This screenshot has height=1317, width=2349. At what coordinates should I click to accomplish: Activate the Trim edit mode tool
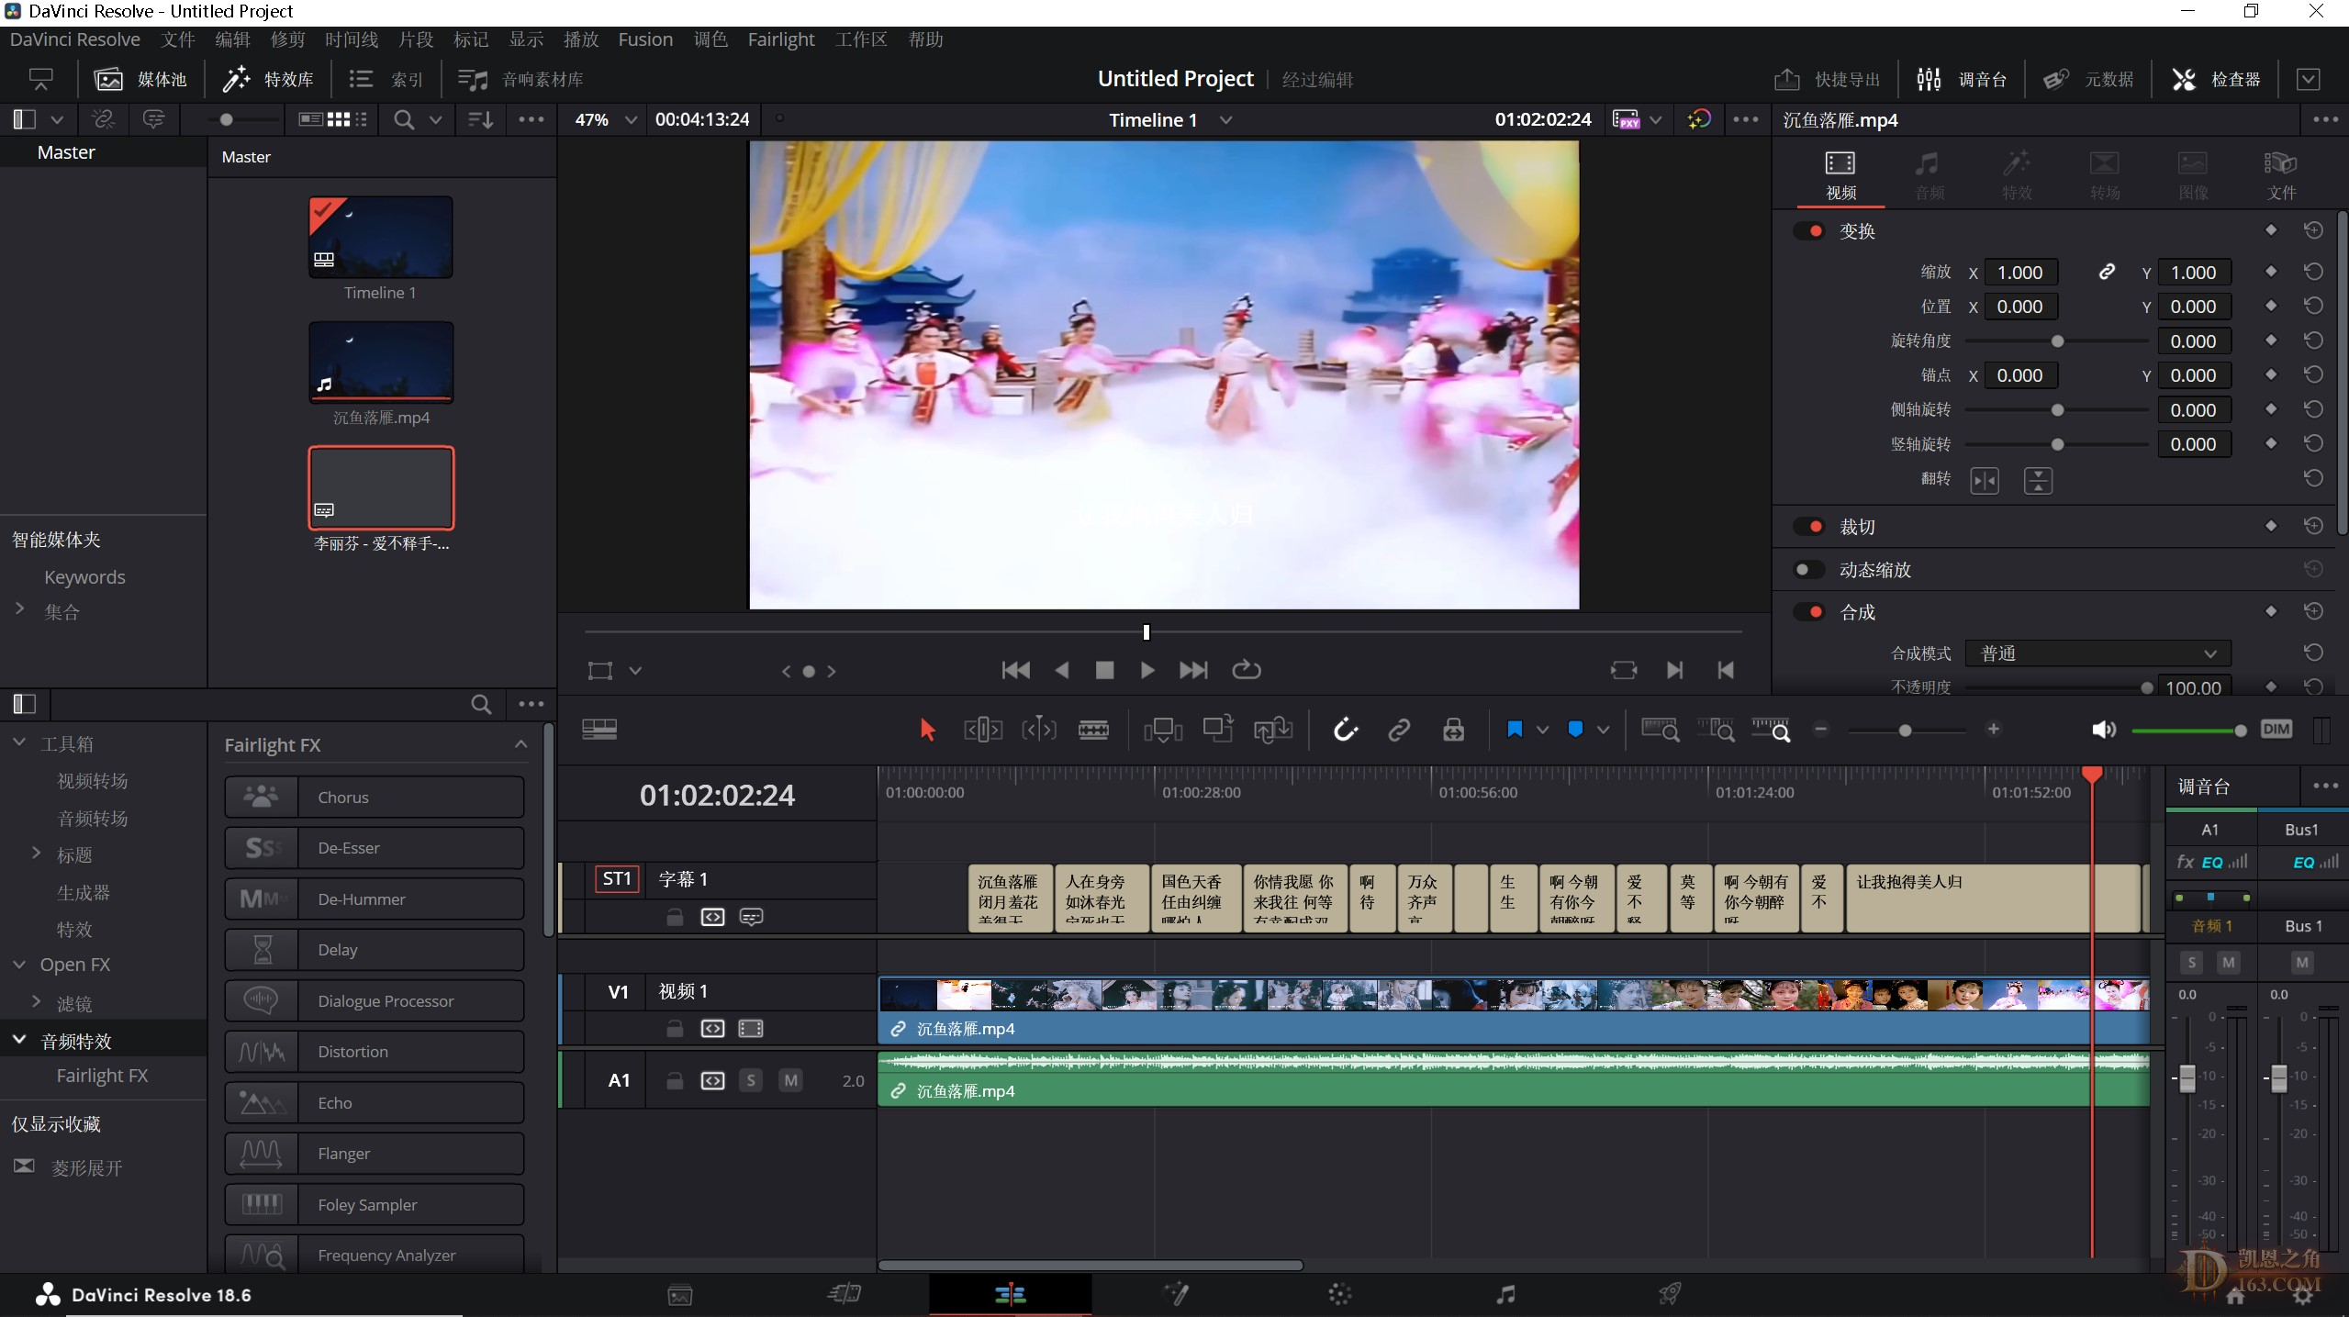pos(982,731)
